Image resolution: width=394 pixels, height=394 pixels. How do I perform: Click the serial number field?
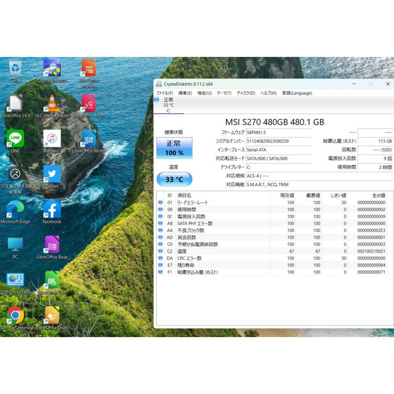[278, 141]
